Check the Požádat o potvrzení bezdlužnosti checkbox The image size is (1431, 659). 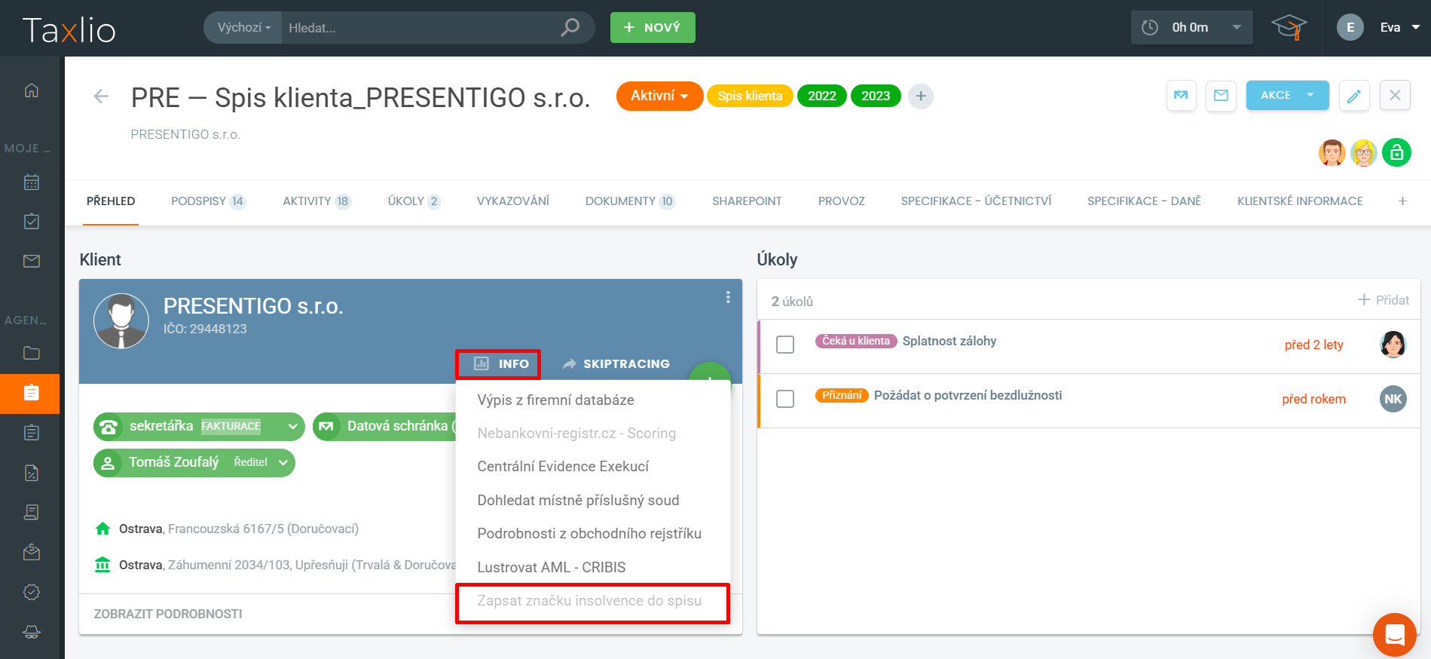[785, 399]
